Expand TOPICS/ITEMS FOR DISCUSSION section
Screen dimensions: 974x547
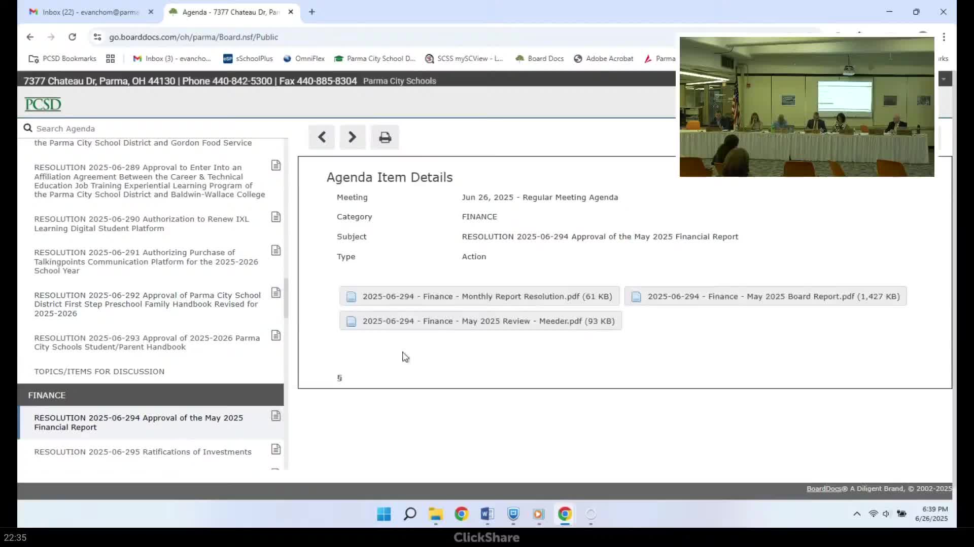click(x=99, y=371)
